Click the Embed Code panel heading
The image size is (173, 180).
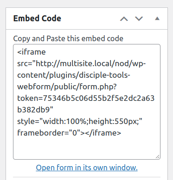[37, 19]
